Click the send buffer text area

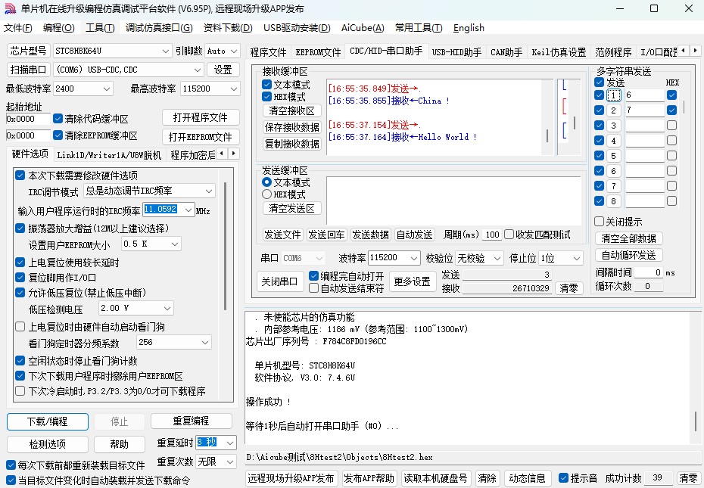[x=453, y=199]
